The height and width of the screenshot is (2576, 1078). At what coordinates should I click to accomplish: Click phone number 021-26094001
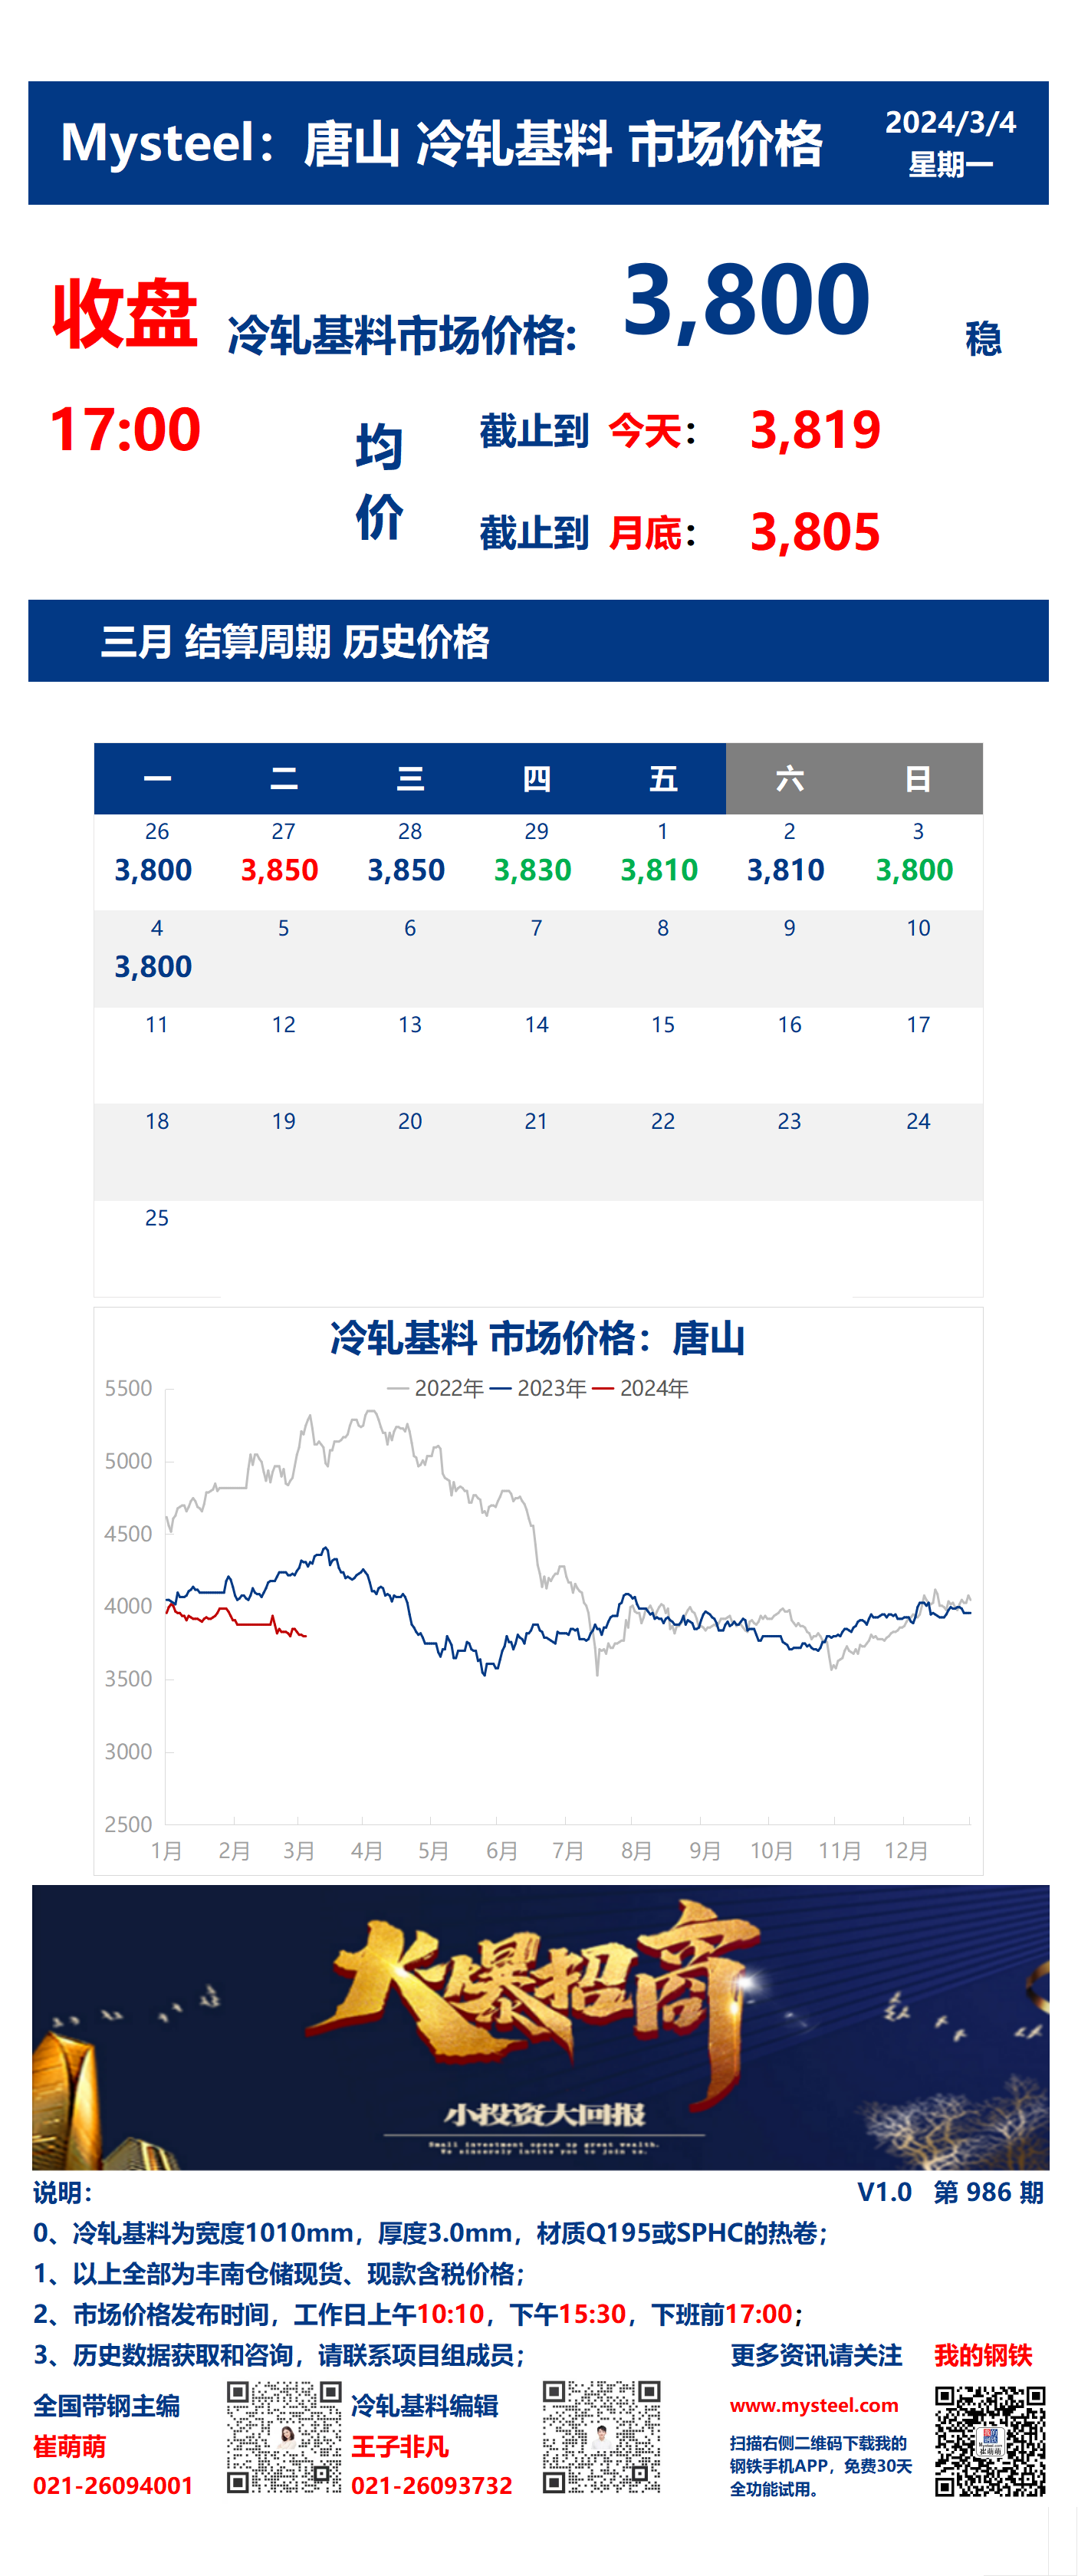click(113, 2486)
